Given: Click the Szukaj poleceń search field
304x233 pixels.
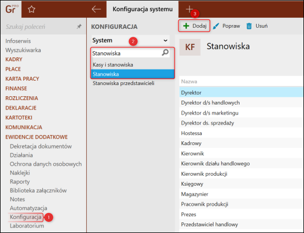Looking at the screenshot, I should point(40,27).
